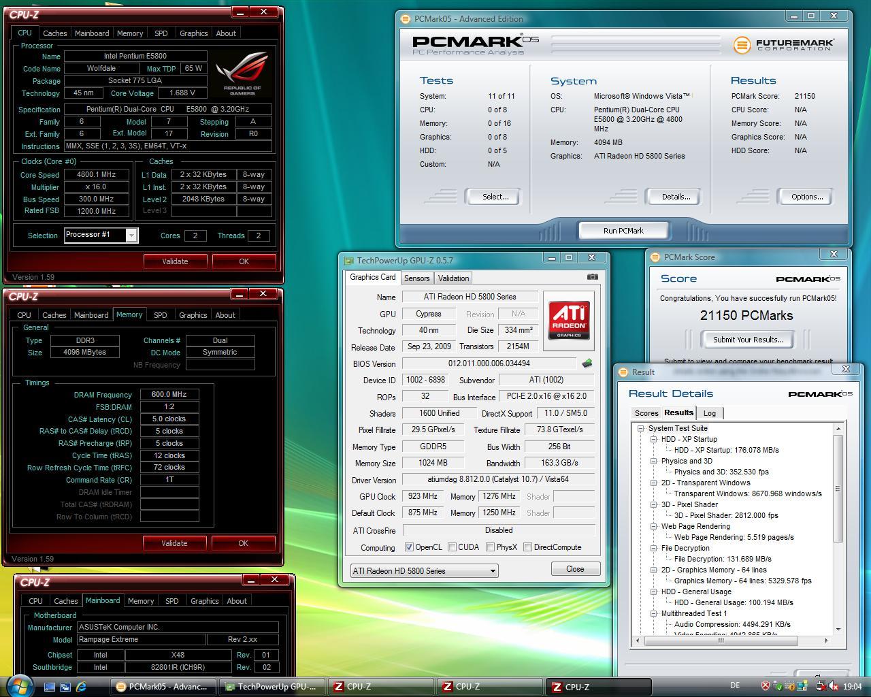Click the Close button in GPU-Z

[x=575, y=569]
